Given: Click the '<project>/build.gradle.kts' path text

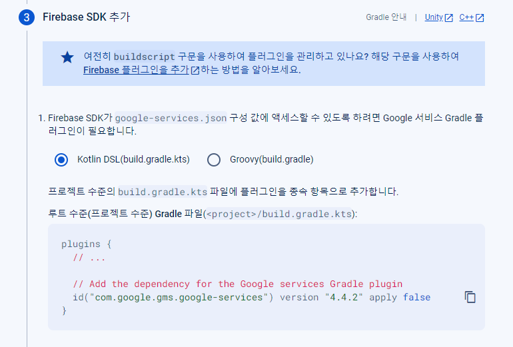Looking at the screenshot, I should pos(279,214).
